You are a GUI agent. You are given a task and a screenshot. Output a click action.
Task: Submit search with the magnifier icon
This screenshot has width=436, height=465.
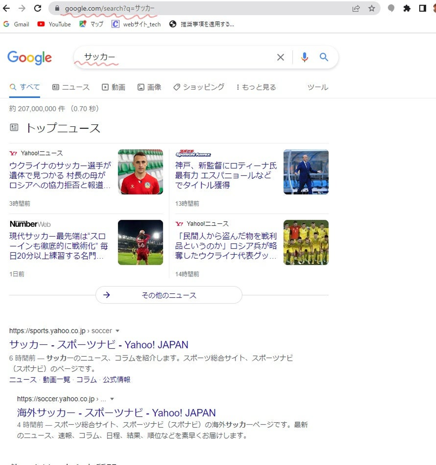click(x=324, y=57)
